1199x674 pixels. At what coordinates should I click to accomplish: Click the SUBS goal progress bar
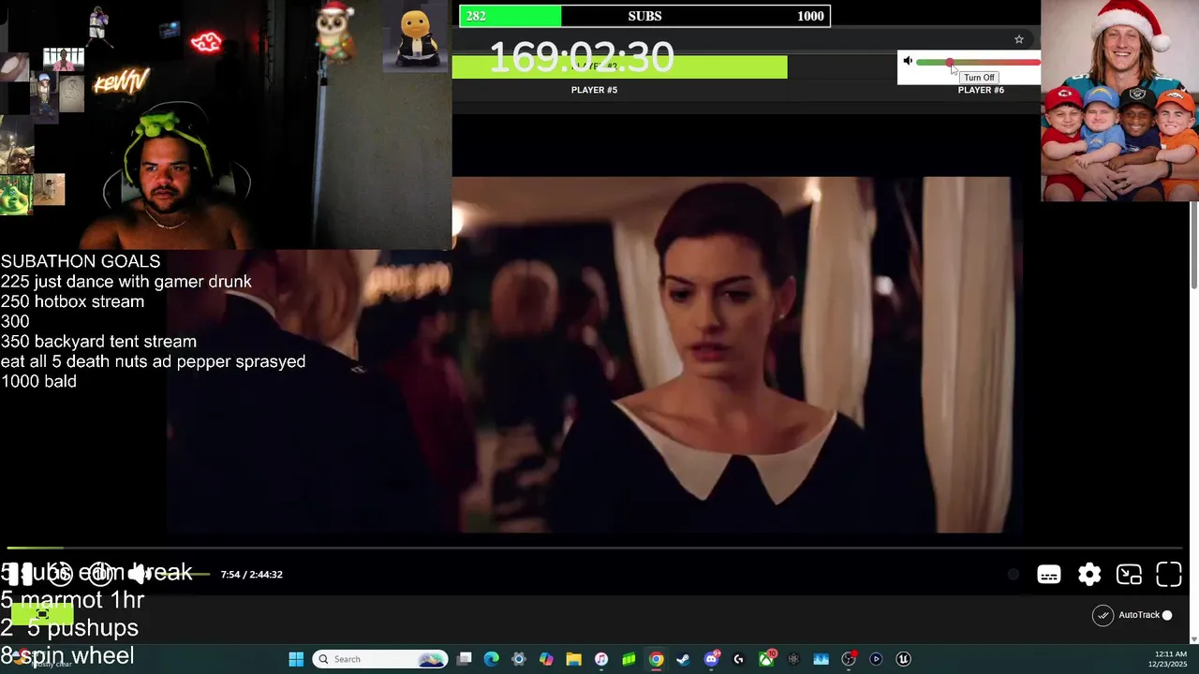point(644,16)
